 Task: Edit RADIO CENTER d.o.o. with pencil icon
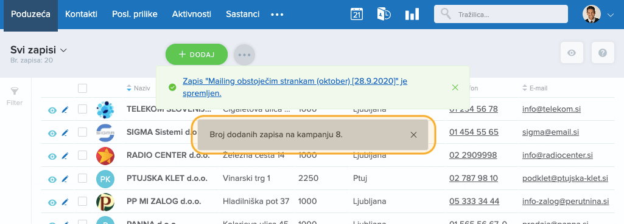pos(65,156)
